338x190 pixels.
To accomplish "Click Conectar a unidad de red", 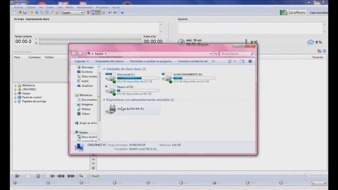I will coord(193,61).
